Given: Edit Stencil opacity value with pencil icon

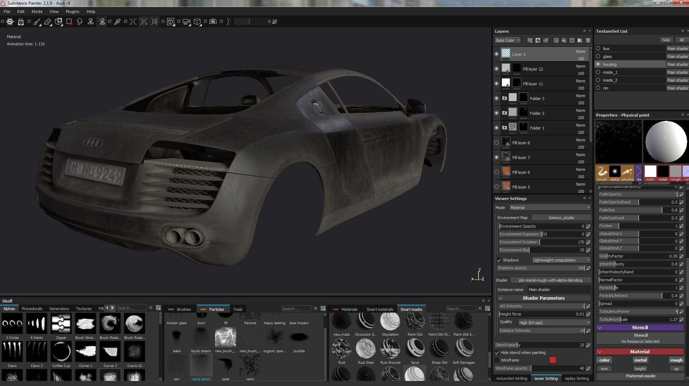Looking at the screenshot, I should [x=588, y=345].
